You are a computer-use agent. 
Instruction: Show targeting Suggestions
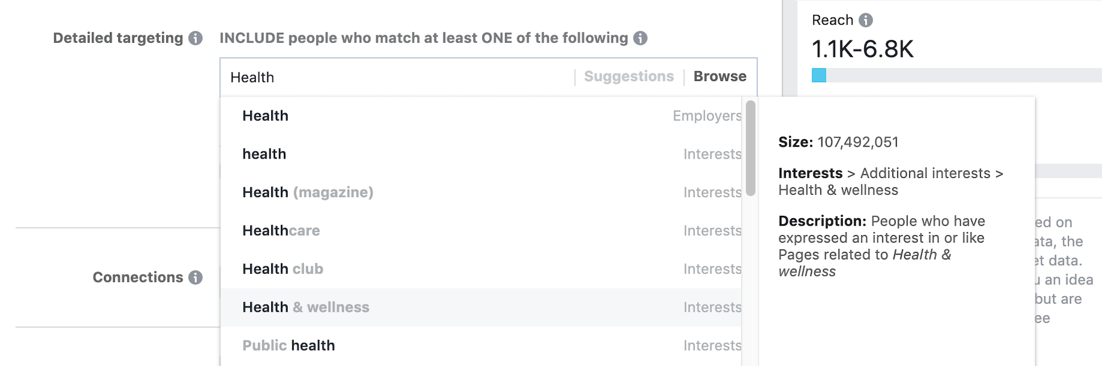(x=628, y=77)
